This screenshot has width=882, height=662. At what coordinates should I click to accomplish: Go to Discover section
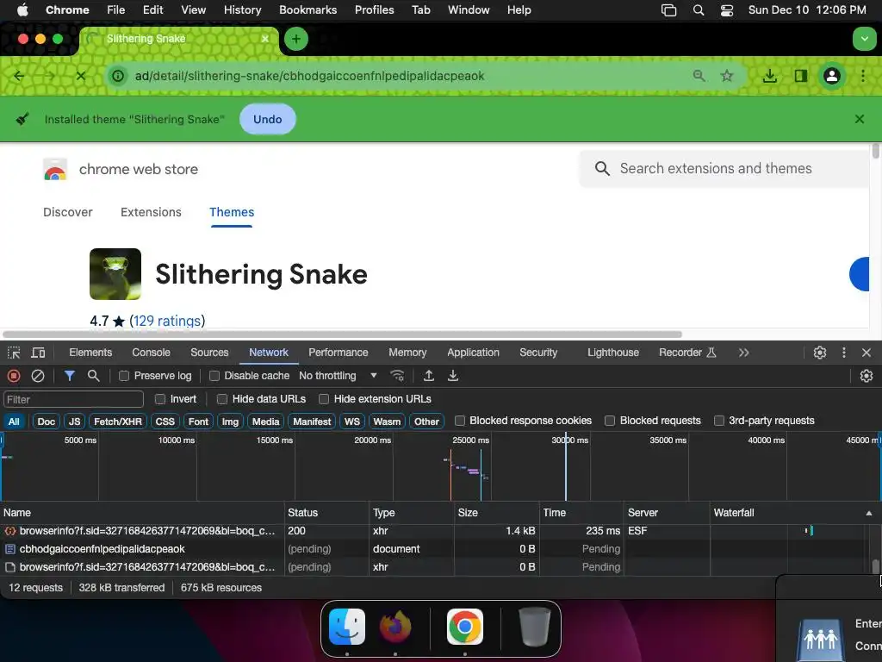[67, 212]
